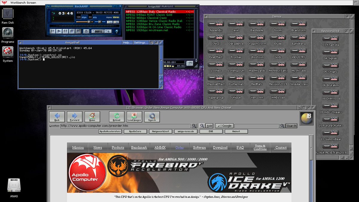The image size is (359, 202).
Task: Open the ANAS drive icon
Action: [14, 185]
